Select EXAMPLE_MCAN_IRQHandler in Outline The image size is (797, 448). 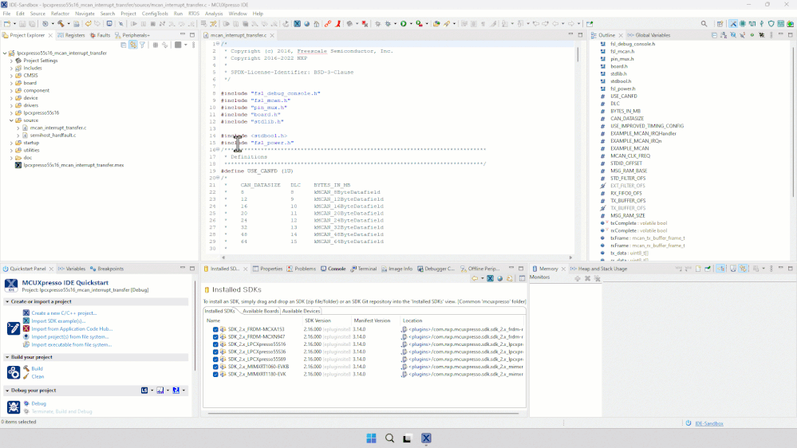643,134
